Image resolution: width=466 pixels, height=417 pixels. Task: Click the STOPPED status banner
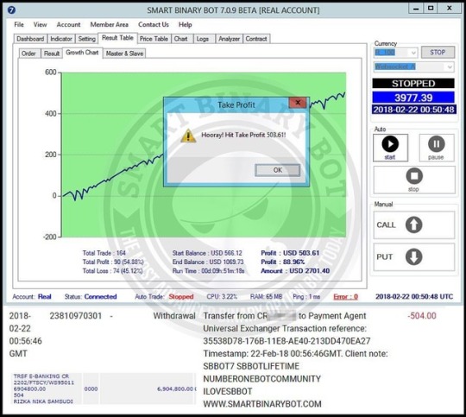pos(413,83)
